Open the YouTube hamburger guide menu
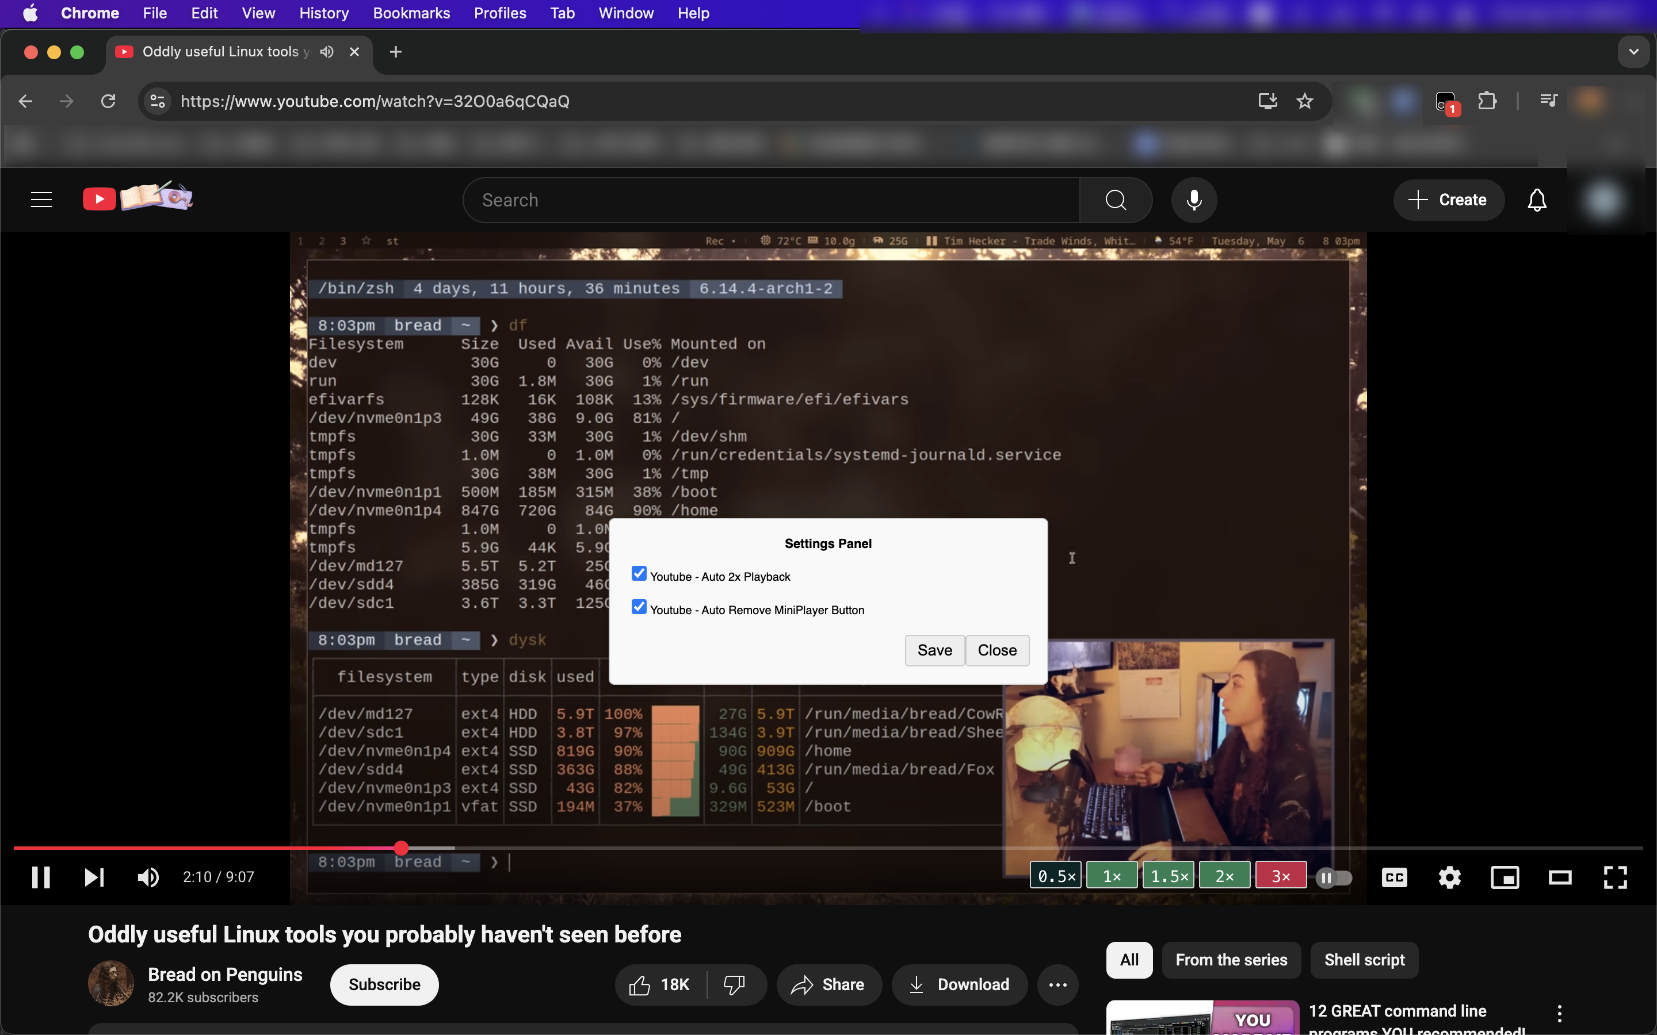The image size is (1657, 1035). (41, 200)
